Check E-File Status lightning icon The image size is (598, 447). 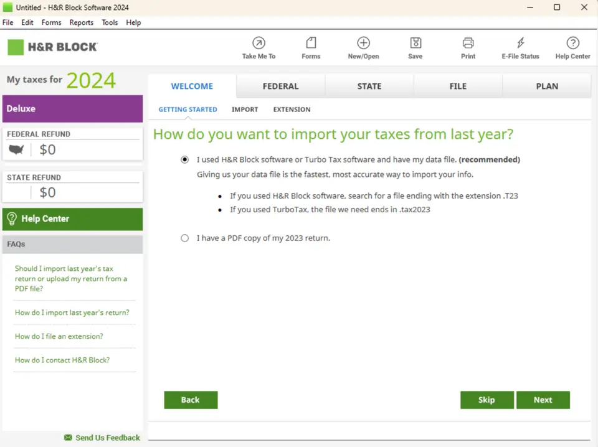[521, 43]
